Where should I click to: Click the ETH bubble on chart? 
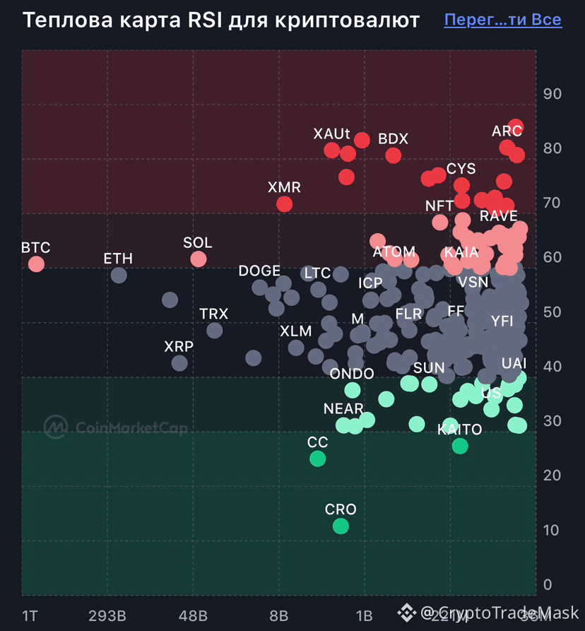click(119, 276)
